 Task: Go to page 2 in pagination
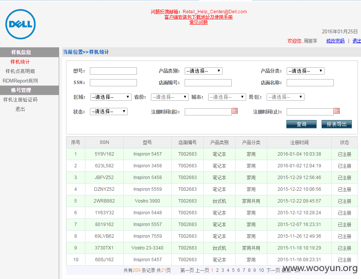point(217,270)
